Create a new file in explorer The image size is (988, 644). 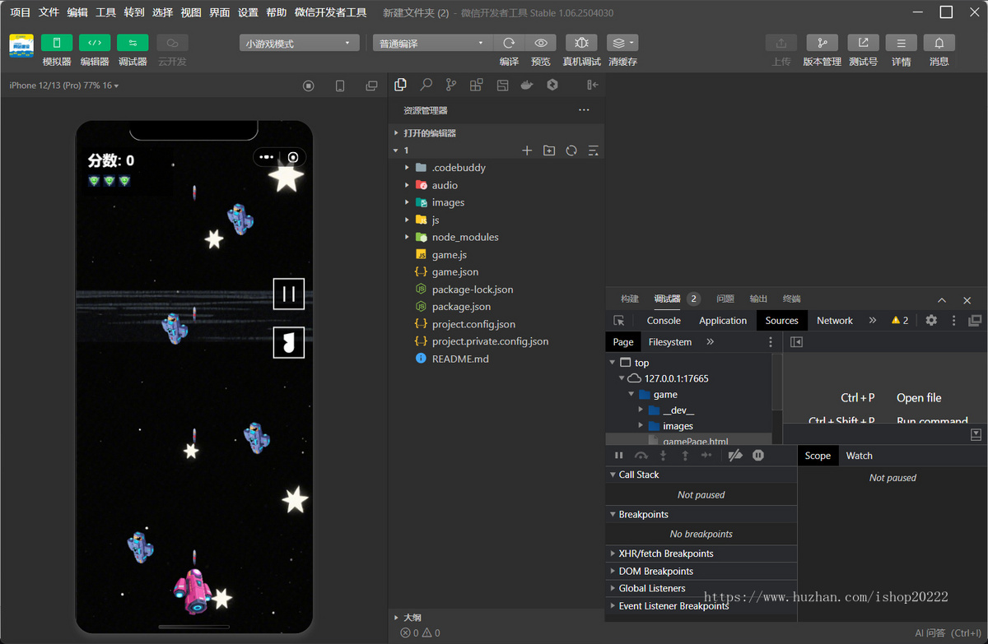coord(527,151)
